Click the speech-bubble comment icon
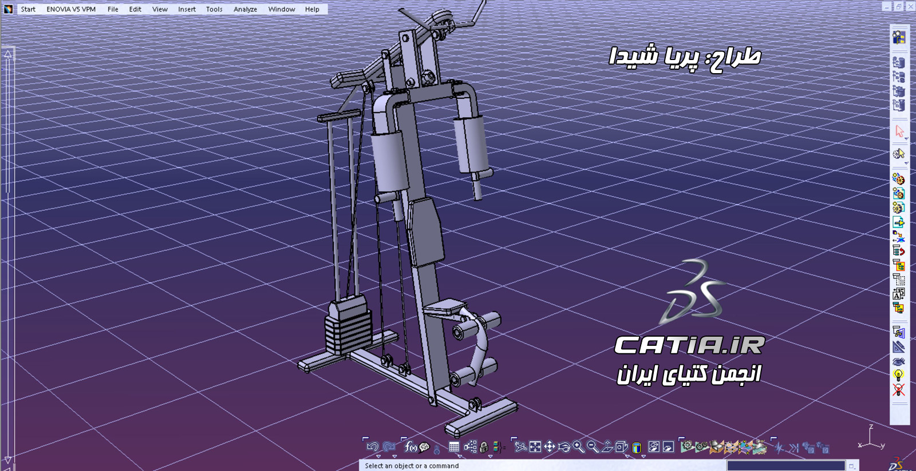916x471 pixels. click(x=424, y=448)
